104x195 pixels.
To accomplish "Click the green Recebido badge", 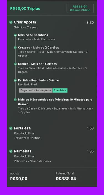I will click(60, 90).
